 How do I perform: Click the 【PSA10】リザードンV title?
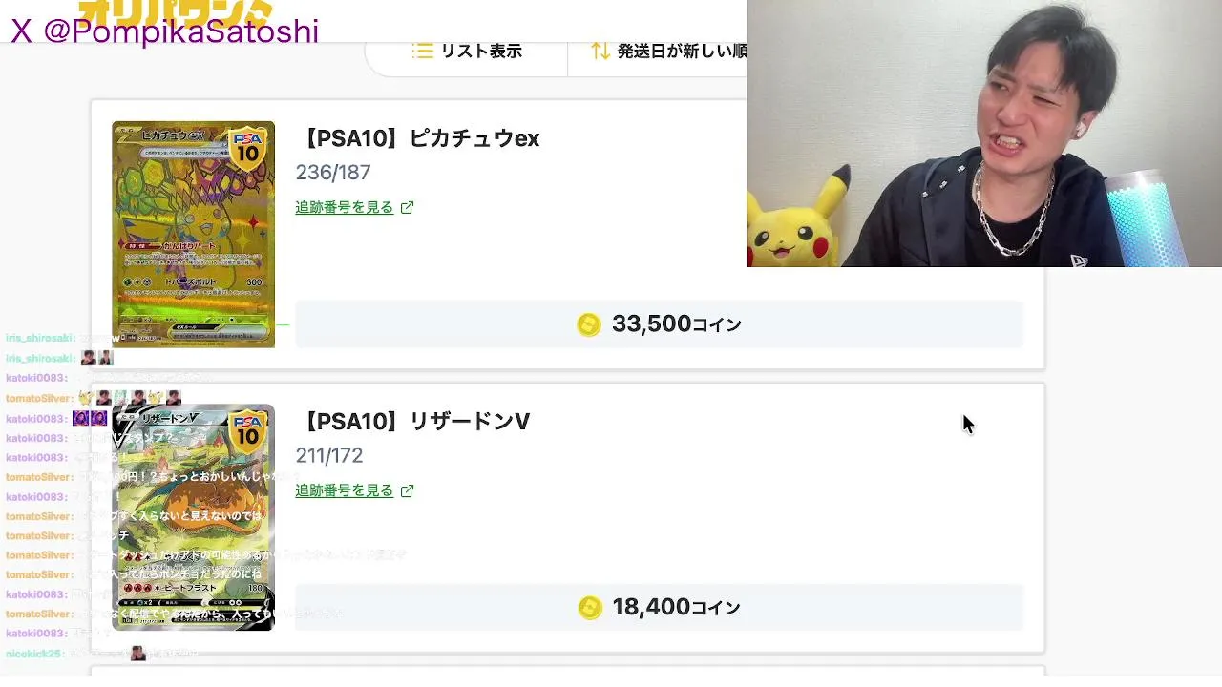pyautogui.click(x=413, y=422)
